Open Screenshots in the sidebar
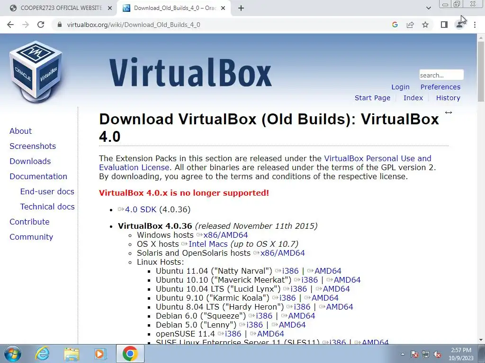 tap(33, 146)
